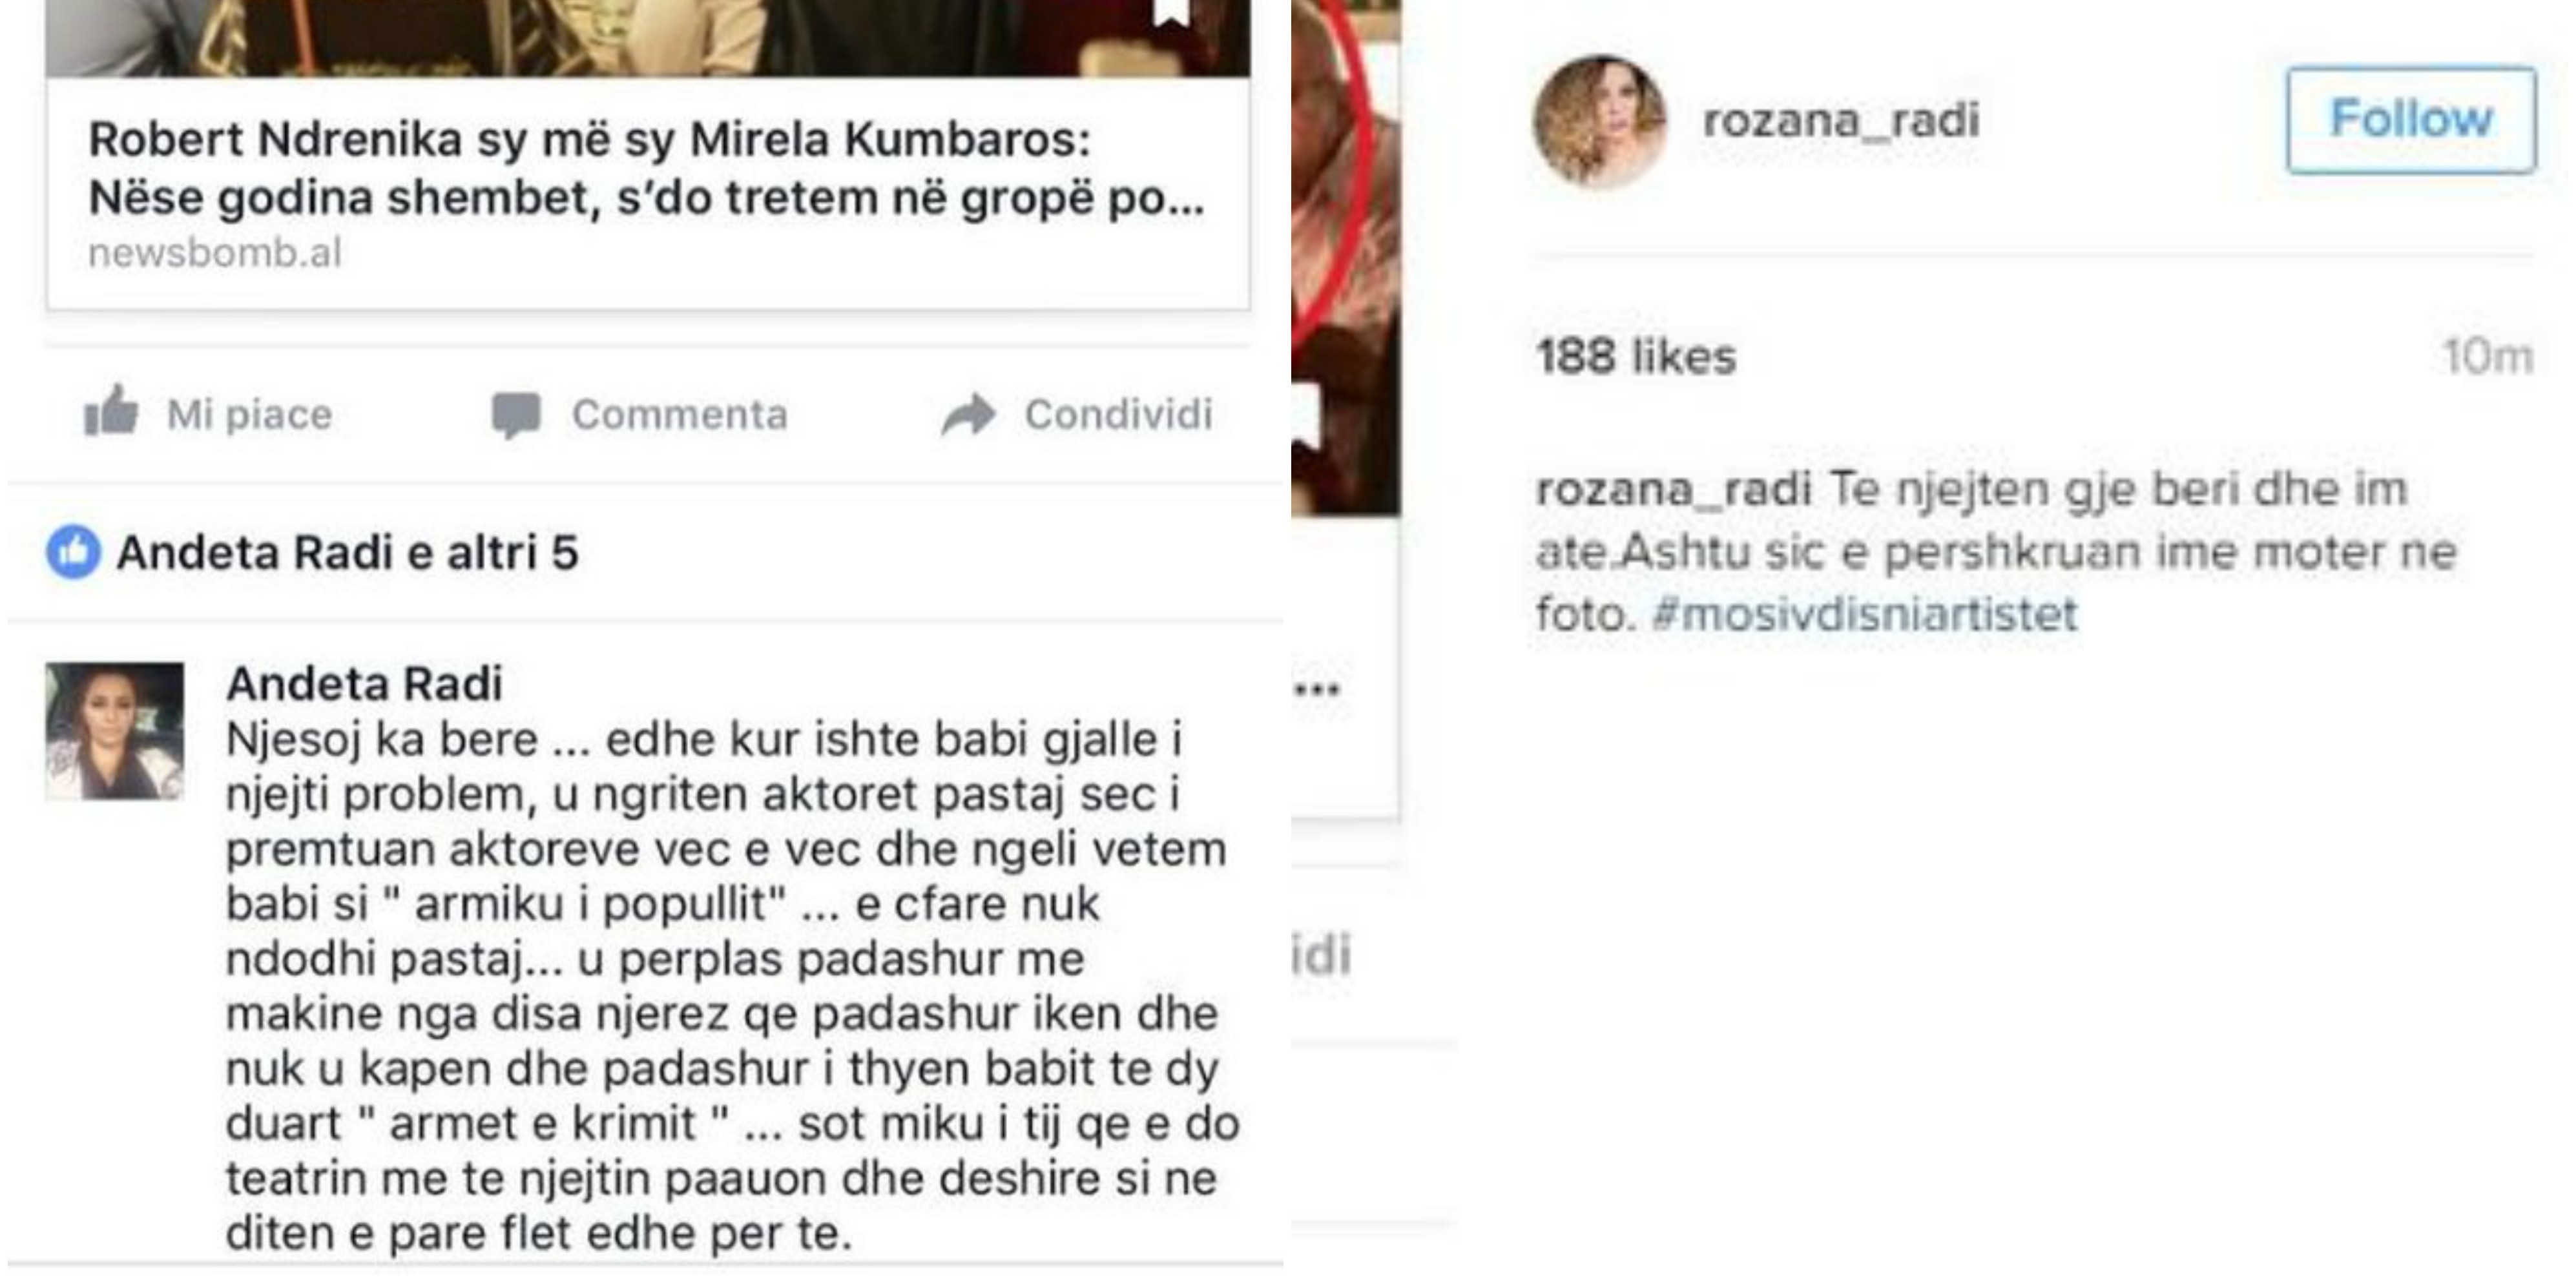Image resolution: width=2576 pixels, height=1282 pixels.
Task: Click rozana_radi name in the caption
Action: [x=1673, y=490]
